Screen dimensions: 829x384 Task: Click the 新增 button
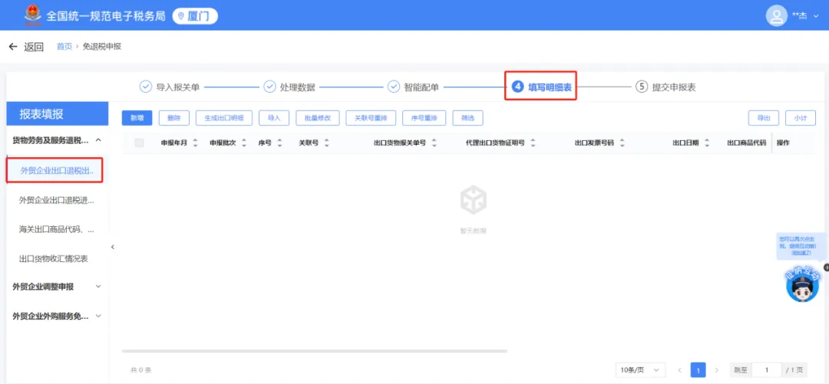click(137, 118)
